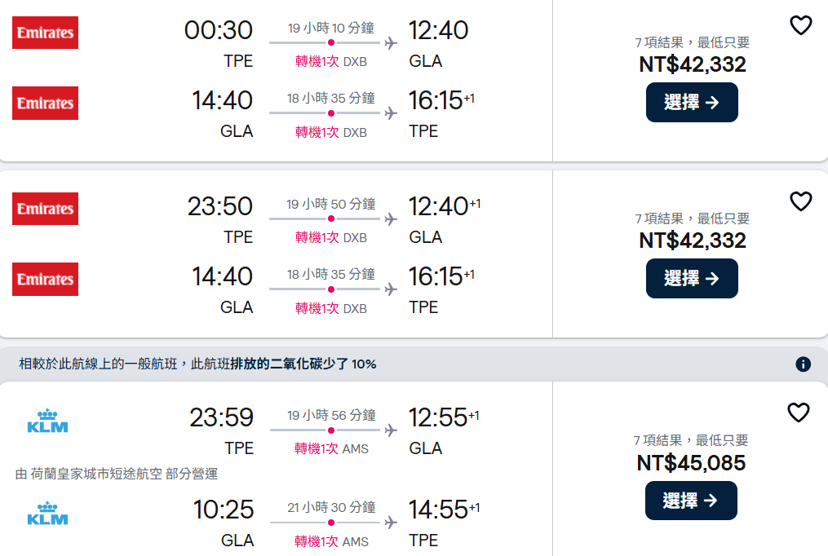This screenshot has height=556, width=828.
Task: Open the CO2 emissions info icon
Action: 803,364
